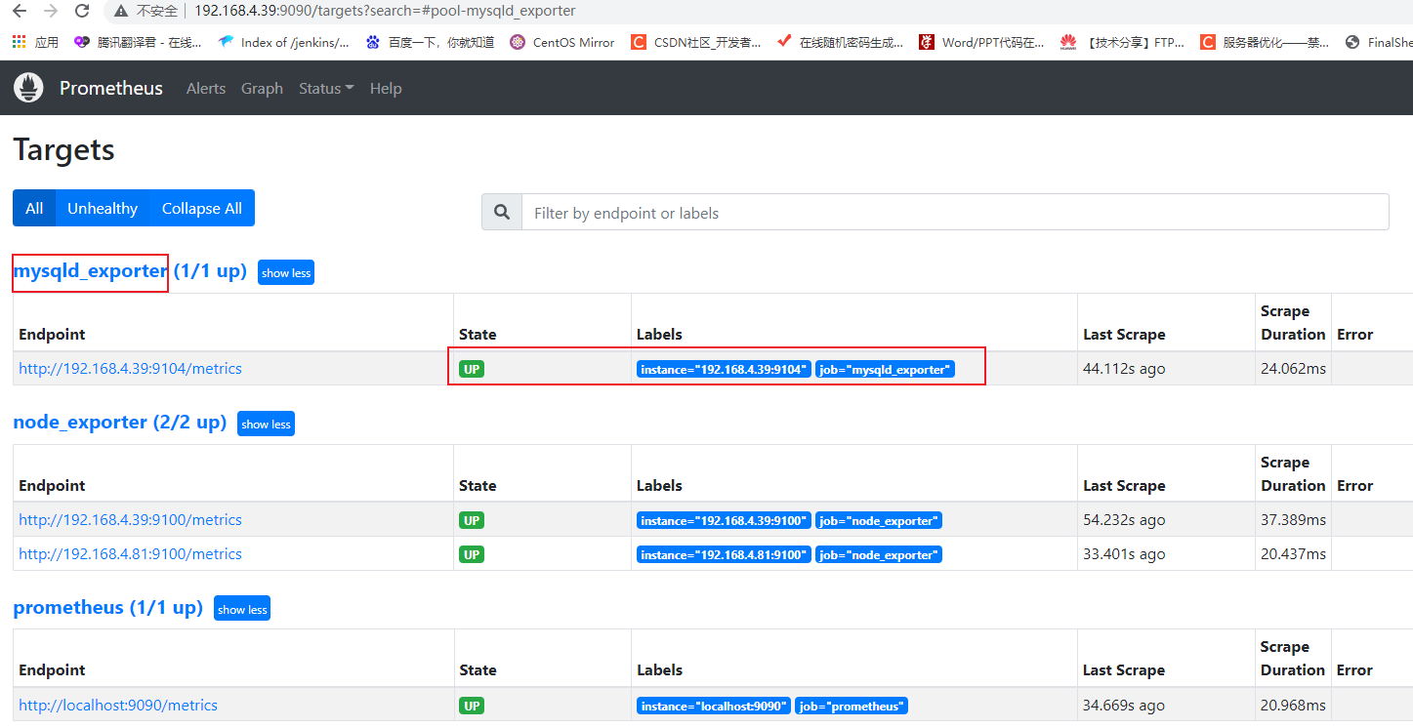Image resolution: width=1413 pixels, height=728 pixels.
Task: Click the search magnifier icon
Action: pyautogui.click(x=502, y=213)
